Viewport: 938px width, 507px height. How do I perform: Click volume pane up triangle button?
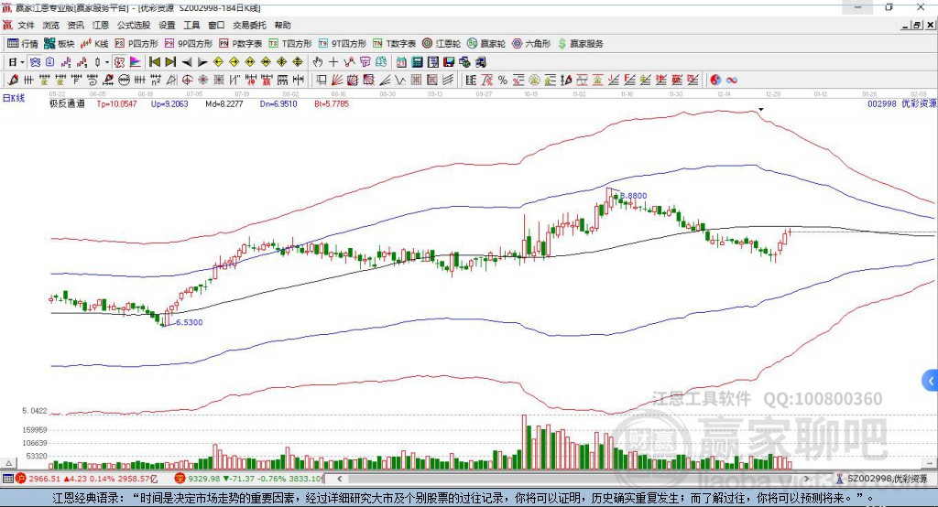coord(8,463)
